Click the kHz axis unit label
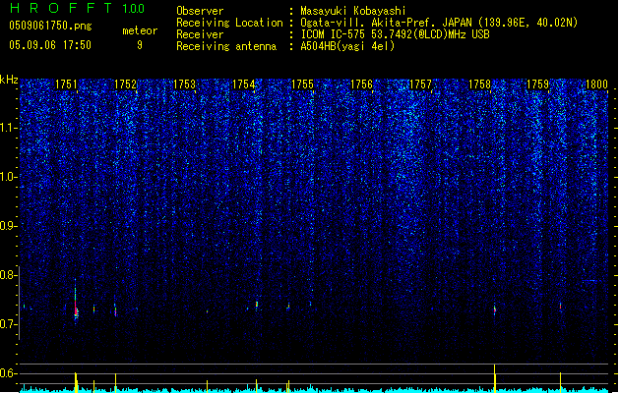The image size is (619, 393). [9, 80]
